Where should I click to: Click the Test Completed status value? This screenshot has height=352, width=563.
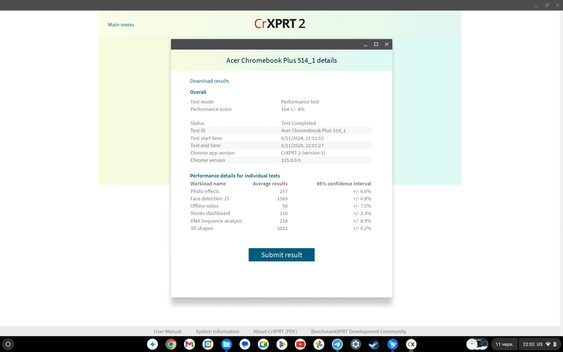[x=299, y=123]
